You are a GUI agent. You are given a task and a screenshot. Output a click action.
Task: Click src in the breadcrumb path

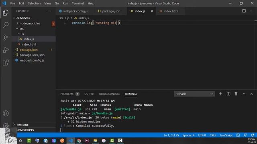pyautogui.click(x=61, y=18)
